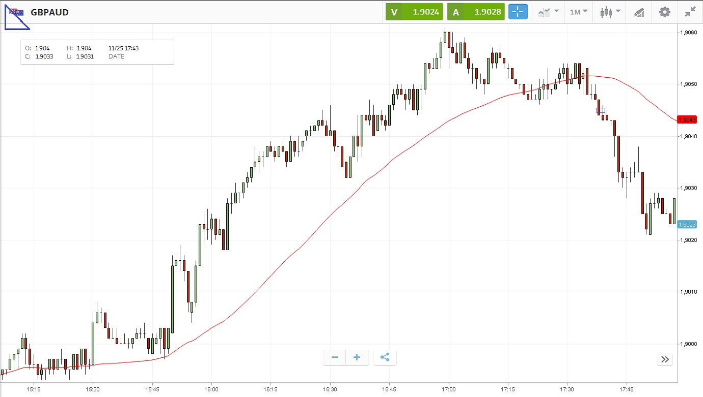
Task: Open chart settings gear
Action: pyautogui.click(x=665, y=12)
